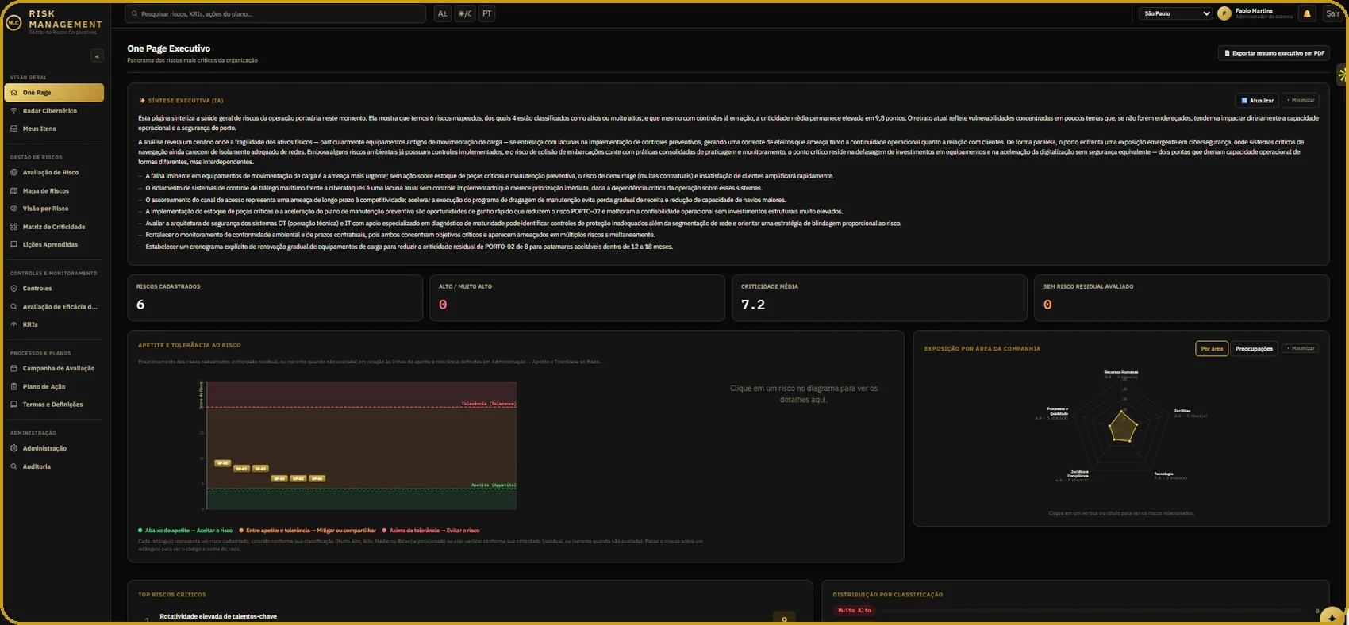Toggle light/dark theme button

point(465,13)
